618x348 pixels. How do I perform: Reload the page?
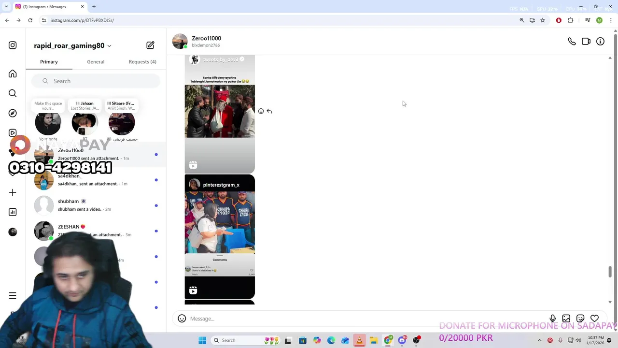[30, 20]
